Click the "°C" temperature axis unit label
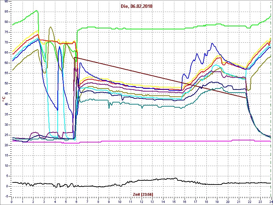273x205 pixels. 3,99
